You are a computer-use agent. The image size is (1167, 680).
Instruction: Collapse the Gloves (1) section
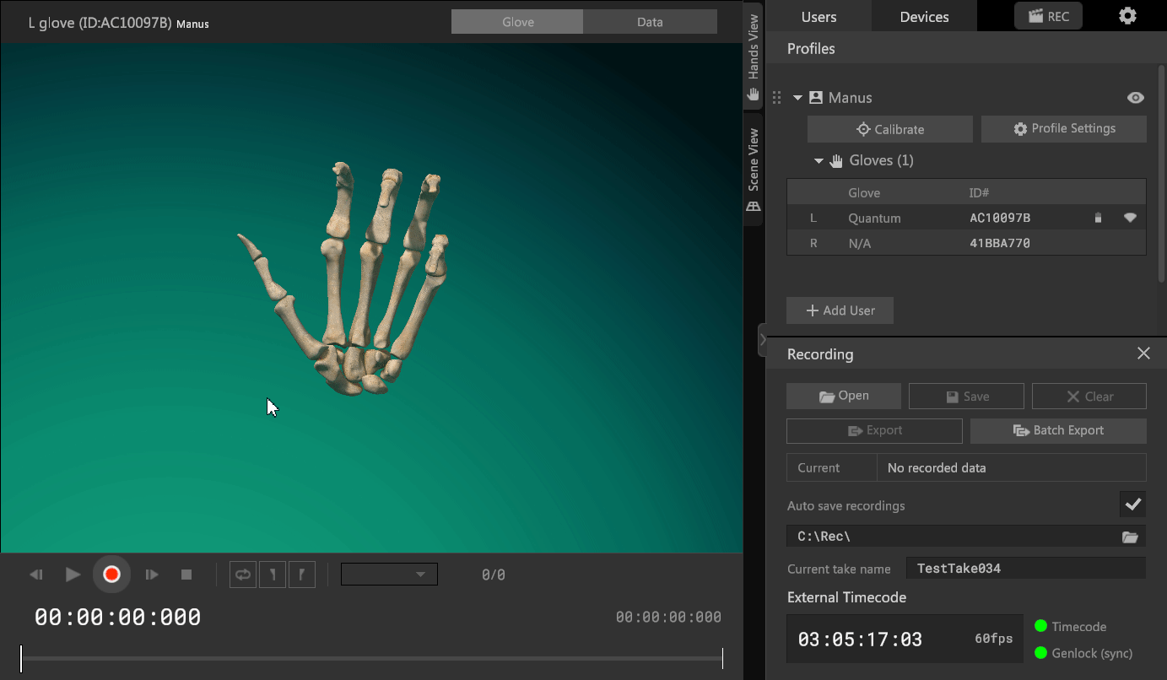819,160
